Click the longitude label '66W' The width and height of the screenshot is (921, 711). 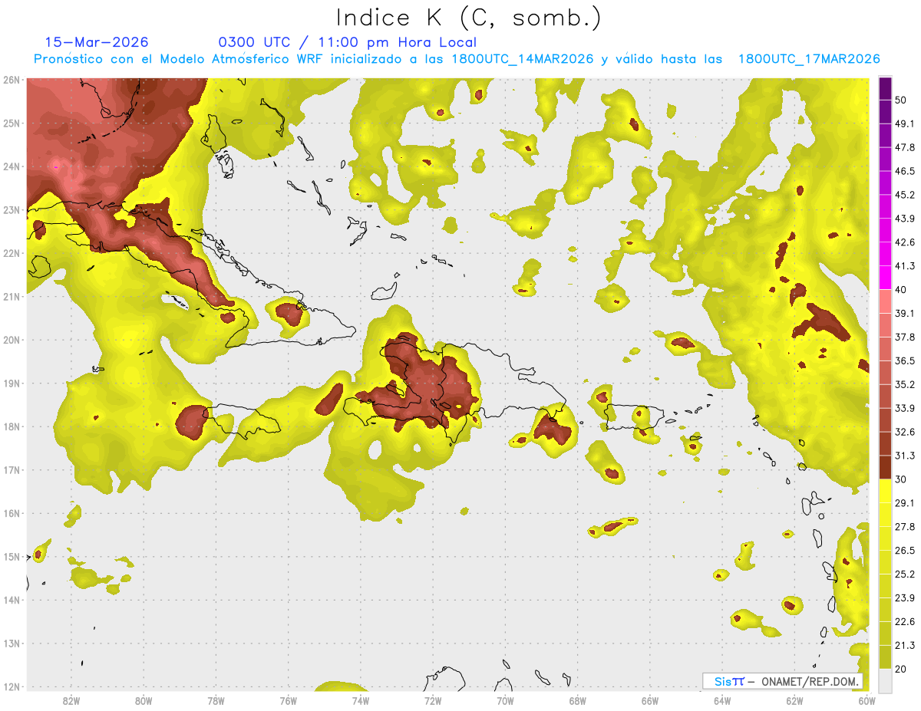click(649, 701)
